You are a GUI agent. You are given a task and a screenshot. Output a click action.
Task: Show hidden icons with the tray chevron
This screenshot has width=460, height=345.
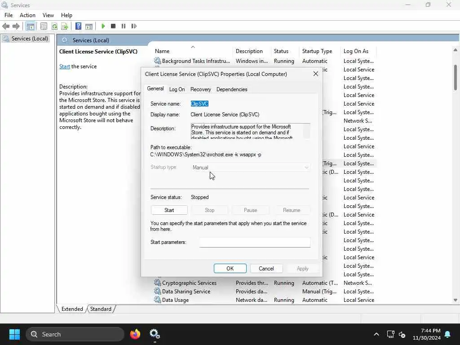coord(376,334)
